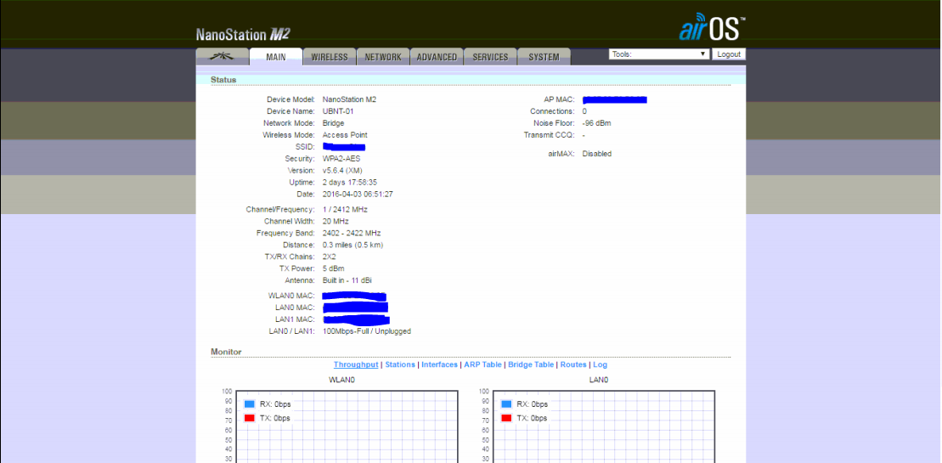This screenshot has height=463, width=942.
Task: Click the LAN status 100Mbps-Full / Unplugged
Action: pyautogui.click(x=367, y=330)
